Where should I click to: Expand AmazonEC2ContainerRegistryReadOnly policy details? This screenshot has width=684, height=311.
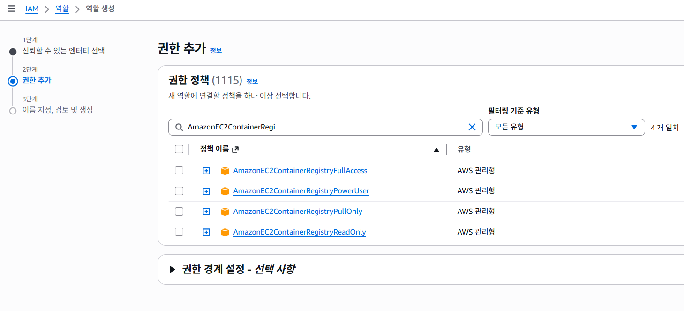tap(206, 232)
